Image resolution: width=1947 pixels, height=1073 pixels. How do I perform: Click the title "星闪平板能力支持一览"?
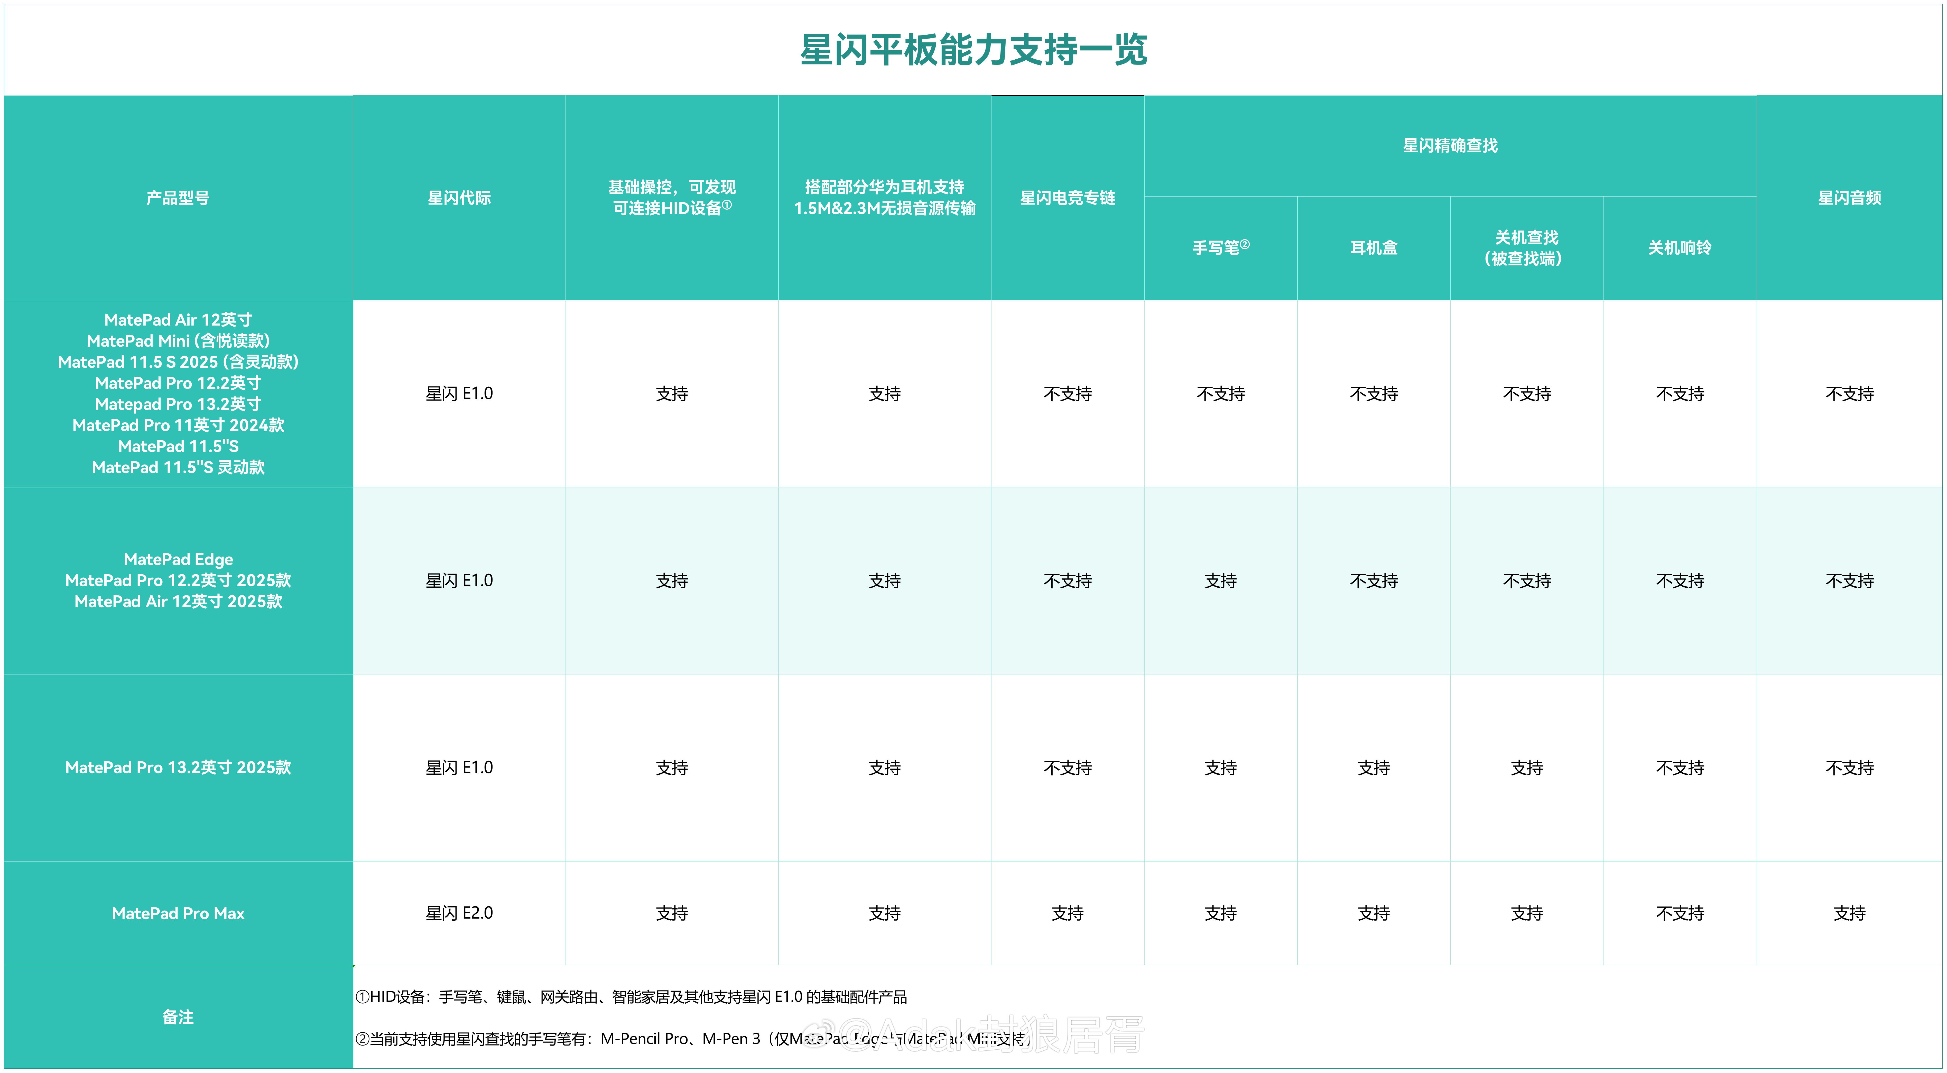[x=973, y=50]
